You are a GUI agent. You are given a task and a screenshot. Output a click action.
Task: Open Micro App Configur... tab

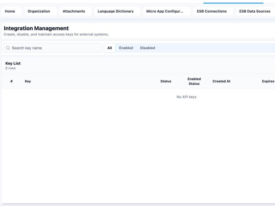click(x=167, y=11)
